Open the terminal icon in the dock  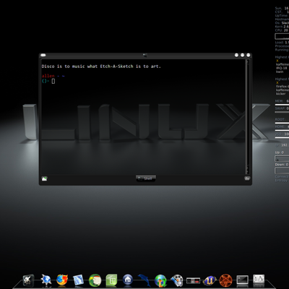[x=242, y=280]
